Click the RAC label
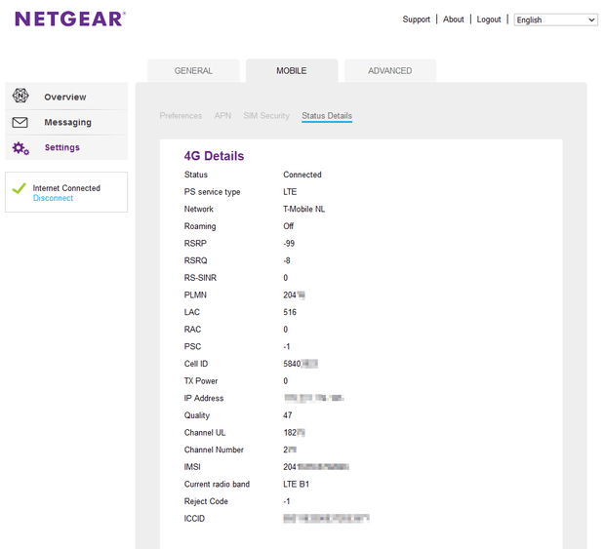This screenshot has width=605, height=549. [192, 330]
